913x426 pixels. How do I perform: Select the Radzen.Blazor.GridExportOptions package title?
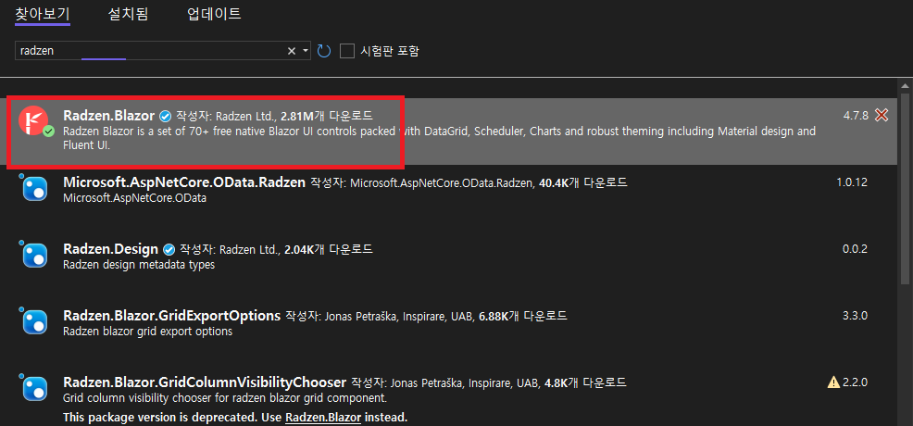click(172, 317)
